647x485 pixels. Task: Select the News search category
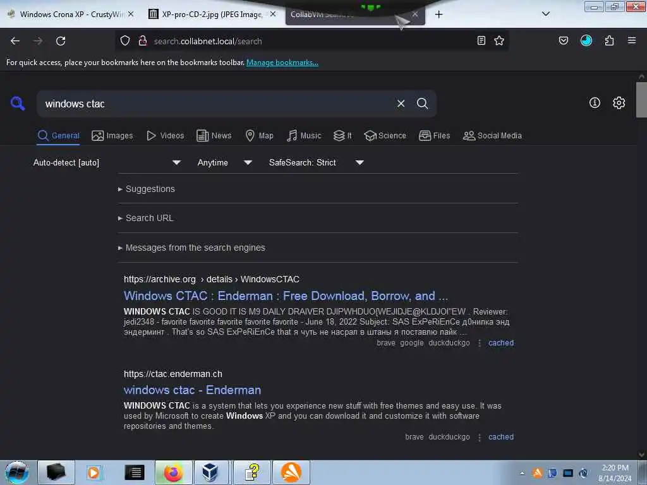pyautogui.click(x=214, y=136)
